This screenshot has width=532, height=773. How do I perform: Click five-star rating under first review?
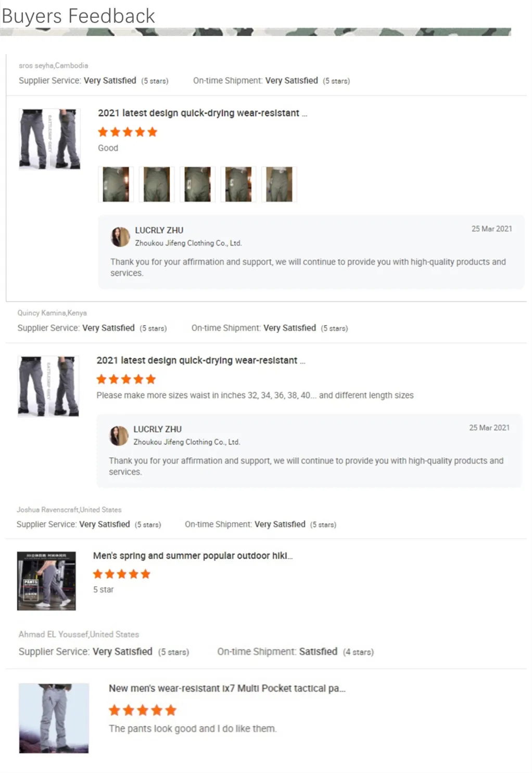coord(128,132)
